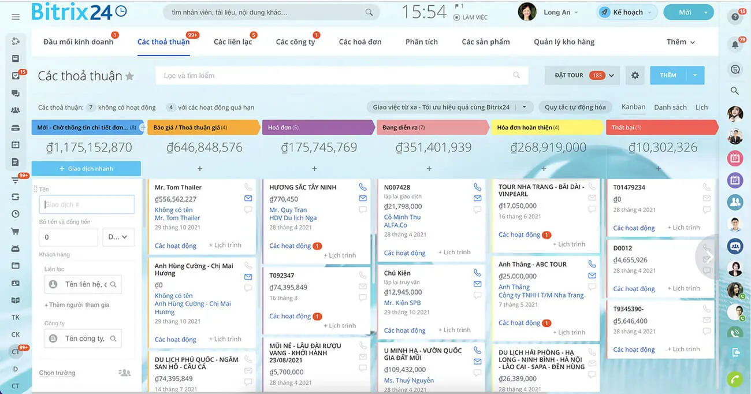Switch to Lịch view
Viewport: 751px width, 394px height.
click(x=701, y=107)
